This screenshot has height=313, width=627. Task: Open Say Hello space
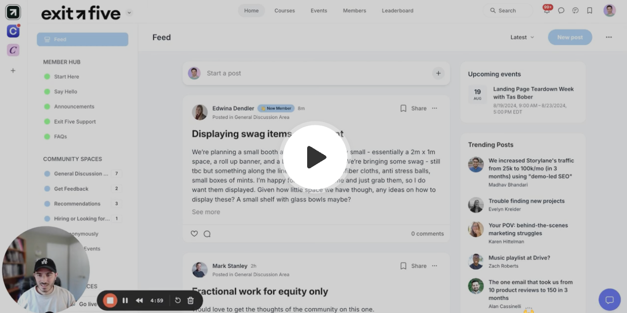tap(65, 92)
